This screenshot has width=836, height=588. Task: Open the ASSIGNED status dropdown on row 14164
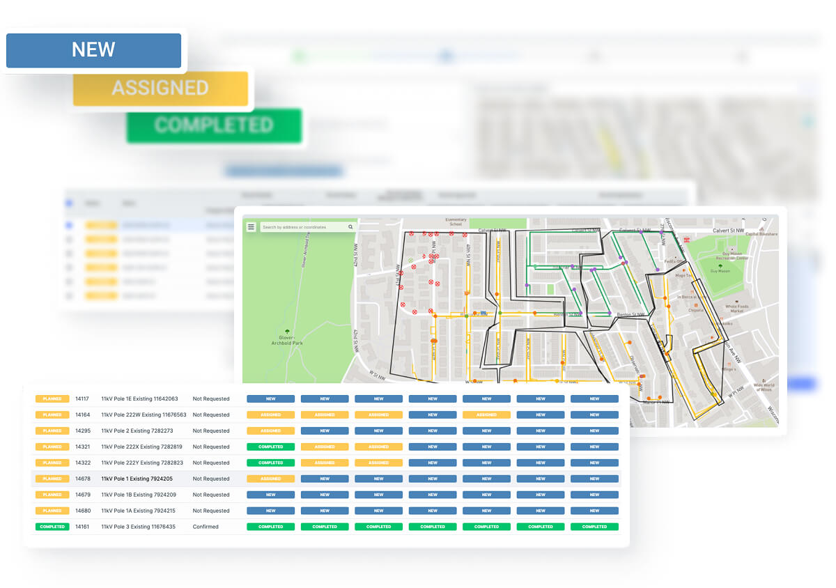click(271, 415)
